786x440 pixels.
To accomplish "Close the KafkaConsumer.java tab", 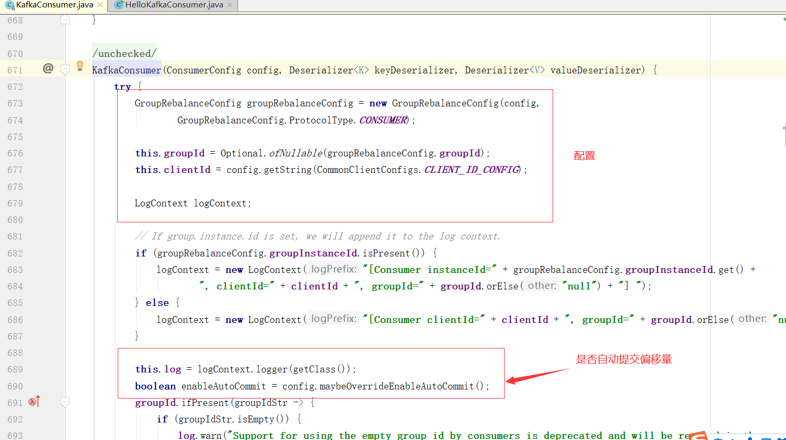I will 100,5.
